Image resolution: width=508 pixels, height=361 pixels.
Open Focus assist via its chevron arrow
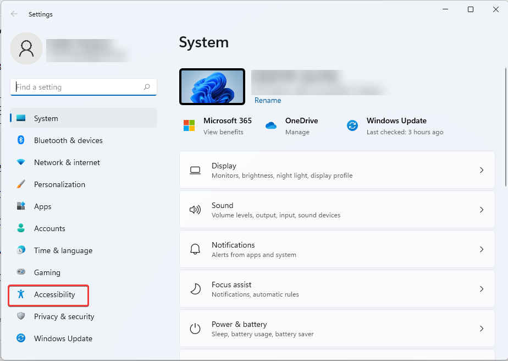pyautogui.click(x=481, y=289)
